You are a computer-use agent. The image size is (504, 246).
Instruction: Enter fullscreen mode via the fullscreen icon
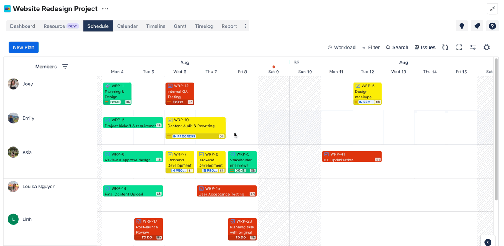pos(459,47)
